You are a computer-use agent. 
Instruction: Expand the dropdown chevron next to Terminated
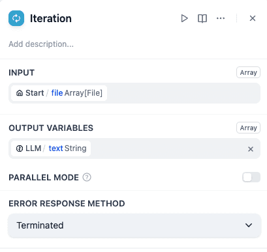[249, 225]
